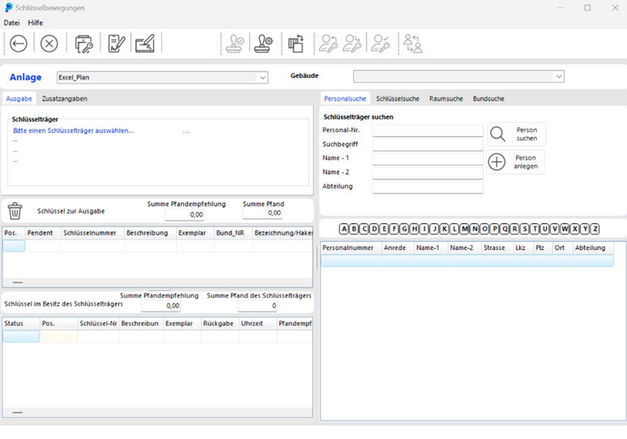The image size is (627, 439).
Task: Open the Datei menu
Action: click(11, 23)
